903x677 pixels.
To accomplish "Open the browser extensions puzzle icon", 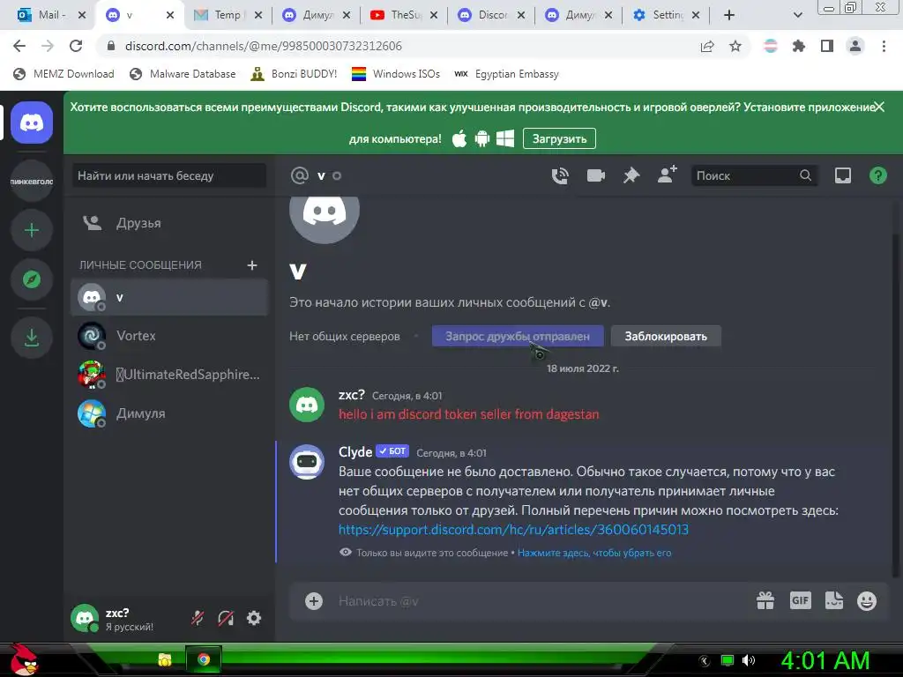I will (798, 46).
